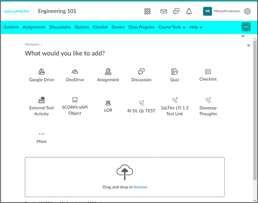Add content from LOR

108,106
